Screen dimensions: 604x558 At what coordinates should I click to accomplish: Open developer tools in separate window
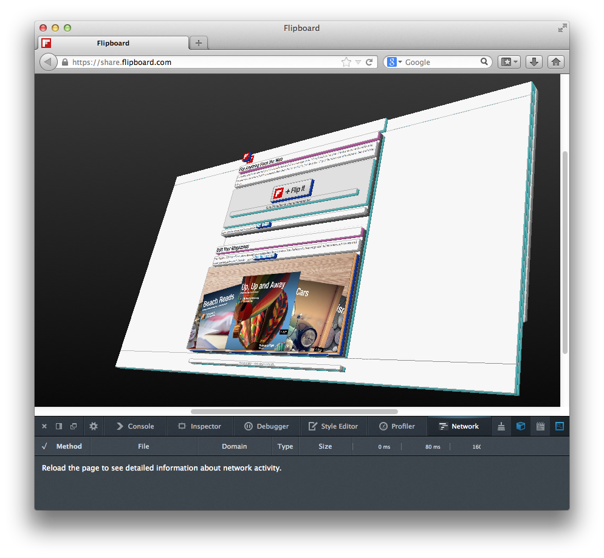74,426
